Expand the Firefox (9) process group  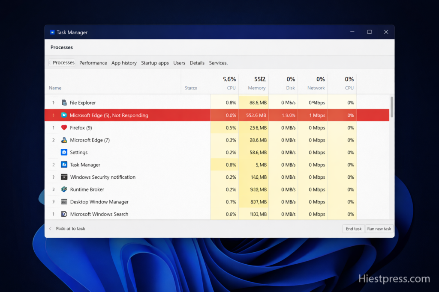coord(54,127)
